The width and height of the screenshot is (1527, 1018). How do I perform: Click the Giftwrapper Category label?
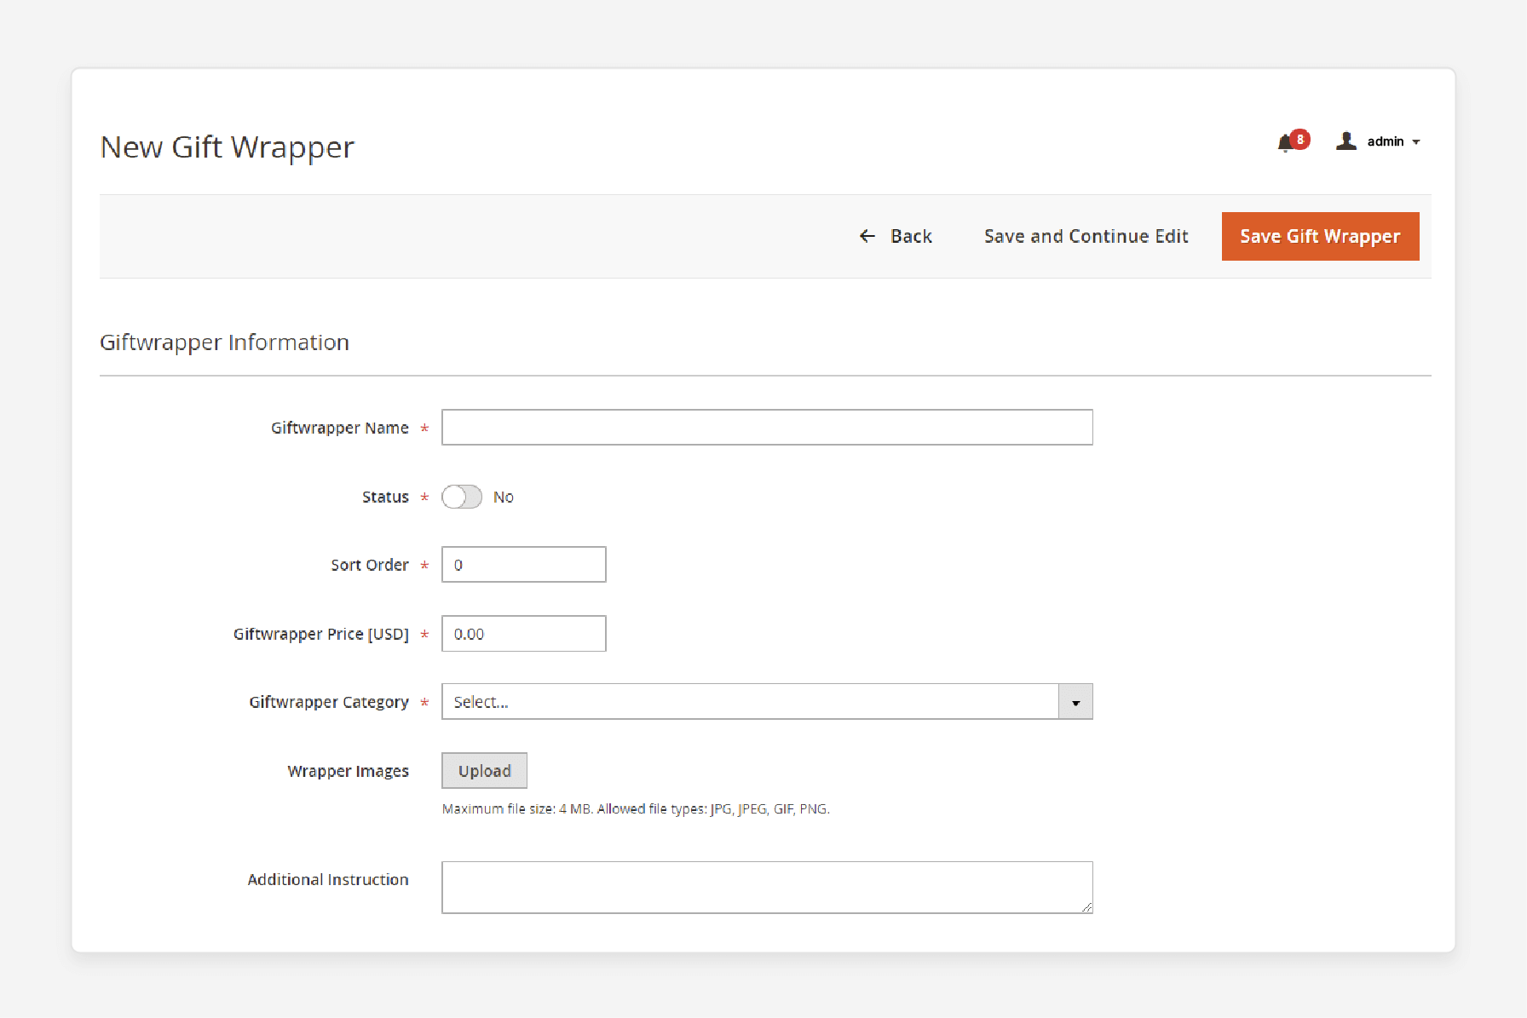click(328, 702)
